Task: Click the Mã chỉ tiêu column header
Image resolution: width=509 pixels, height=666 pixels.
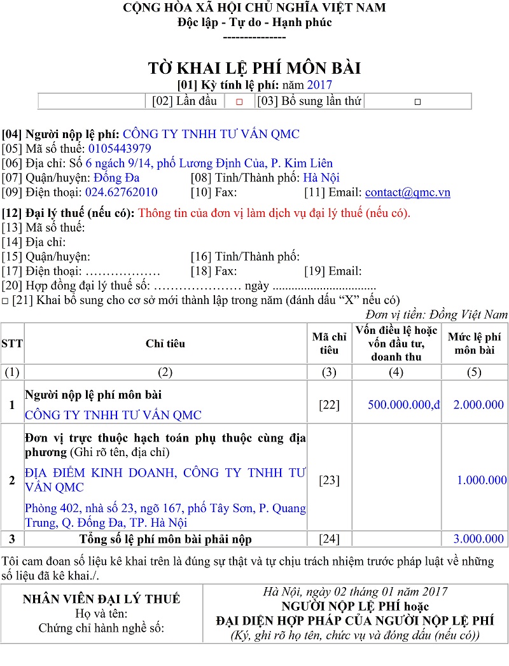Action: (330, 343)
